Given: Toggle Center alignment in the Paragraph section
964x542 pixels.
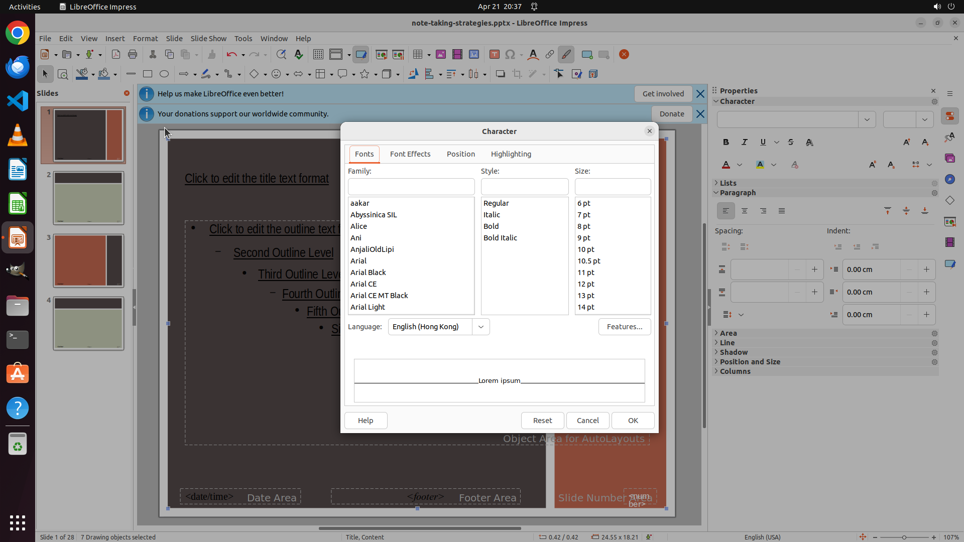Looking at the screenshot, I should pos(745,211).
